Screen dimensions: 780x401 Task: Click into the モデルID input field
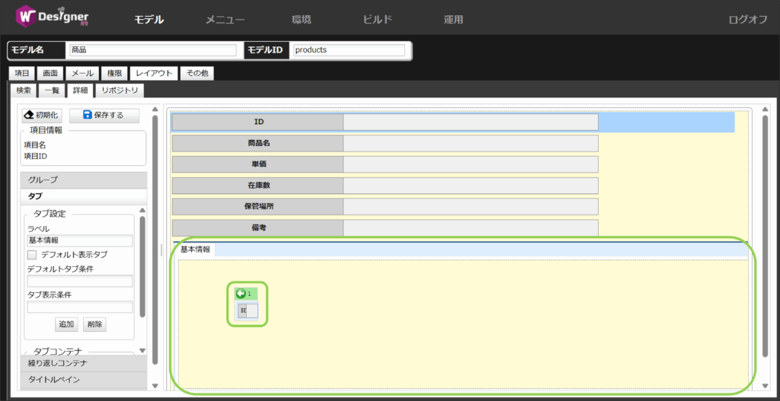click(x=348, y=50)
